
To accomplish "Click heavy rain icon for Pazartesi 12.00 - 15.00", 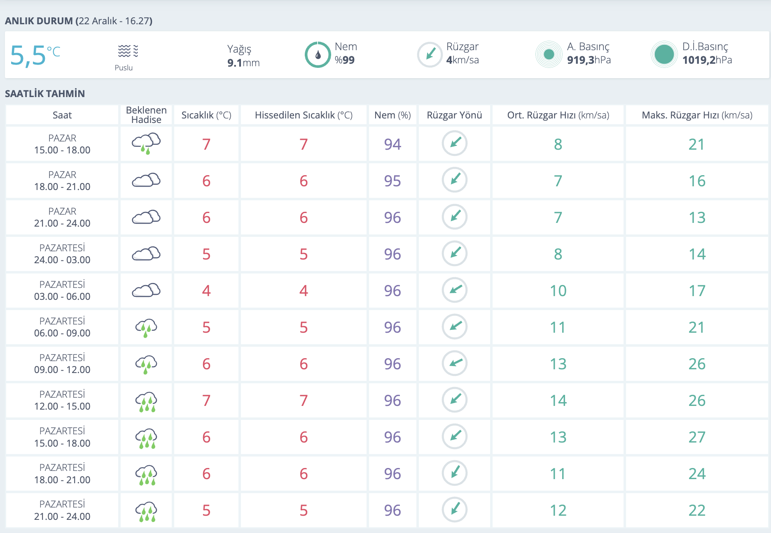I will (x=146, y=402).
